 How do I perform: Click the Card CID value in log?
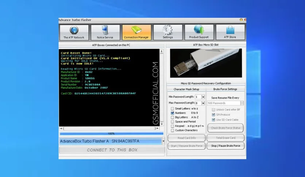click(105, 93)
